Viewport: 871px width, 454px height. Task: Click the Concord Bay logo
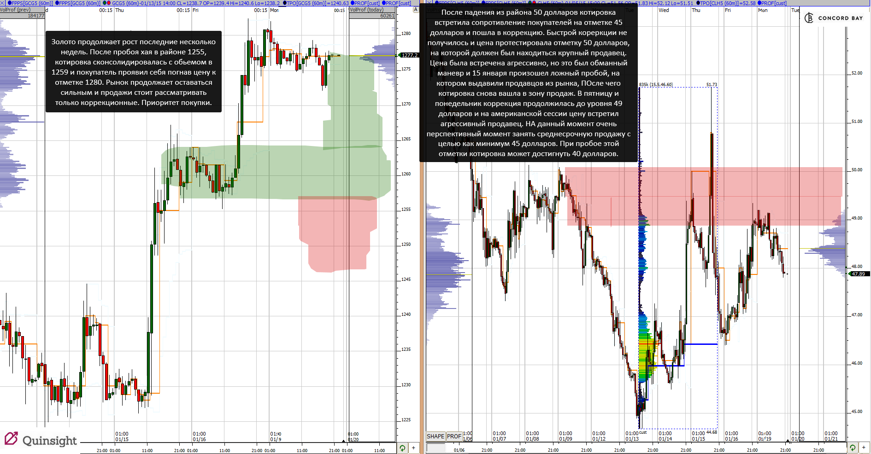(x=834, y=18)
